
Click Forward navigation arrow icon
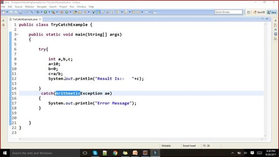tap(146, 12)
